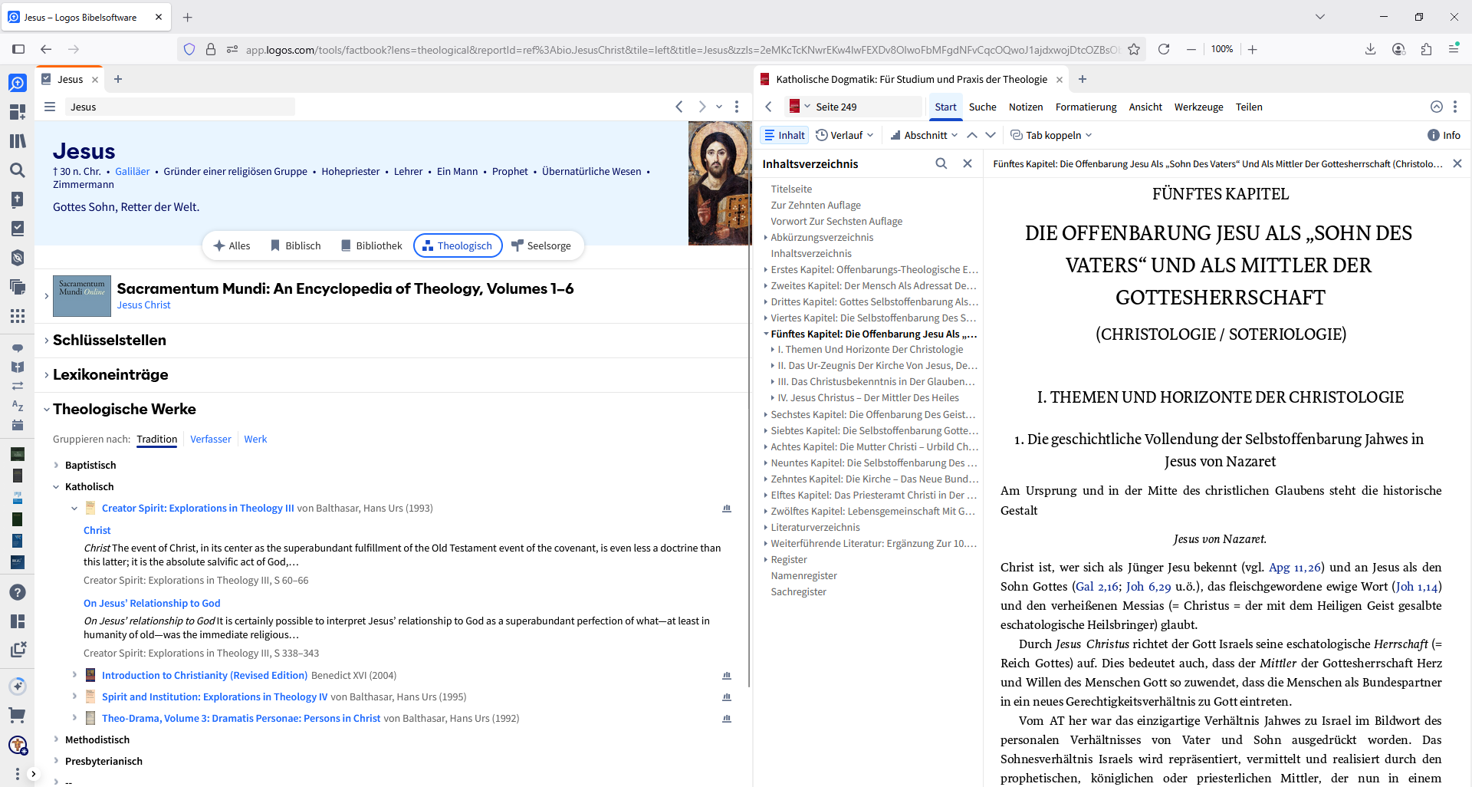Search within the Inhaltsverzeichnis
Screen dimensions: 1472x787
coord(941,163)
